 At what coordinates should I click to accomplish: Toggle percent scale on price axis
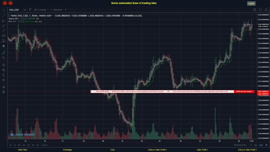click(251, 145)
